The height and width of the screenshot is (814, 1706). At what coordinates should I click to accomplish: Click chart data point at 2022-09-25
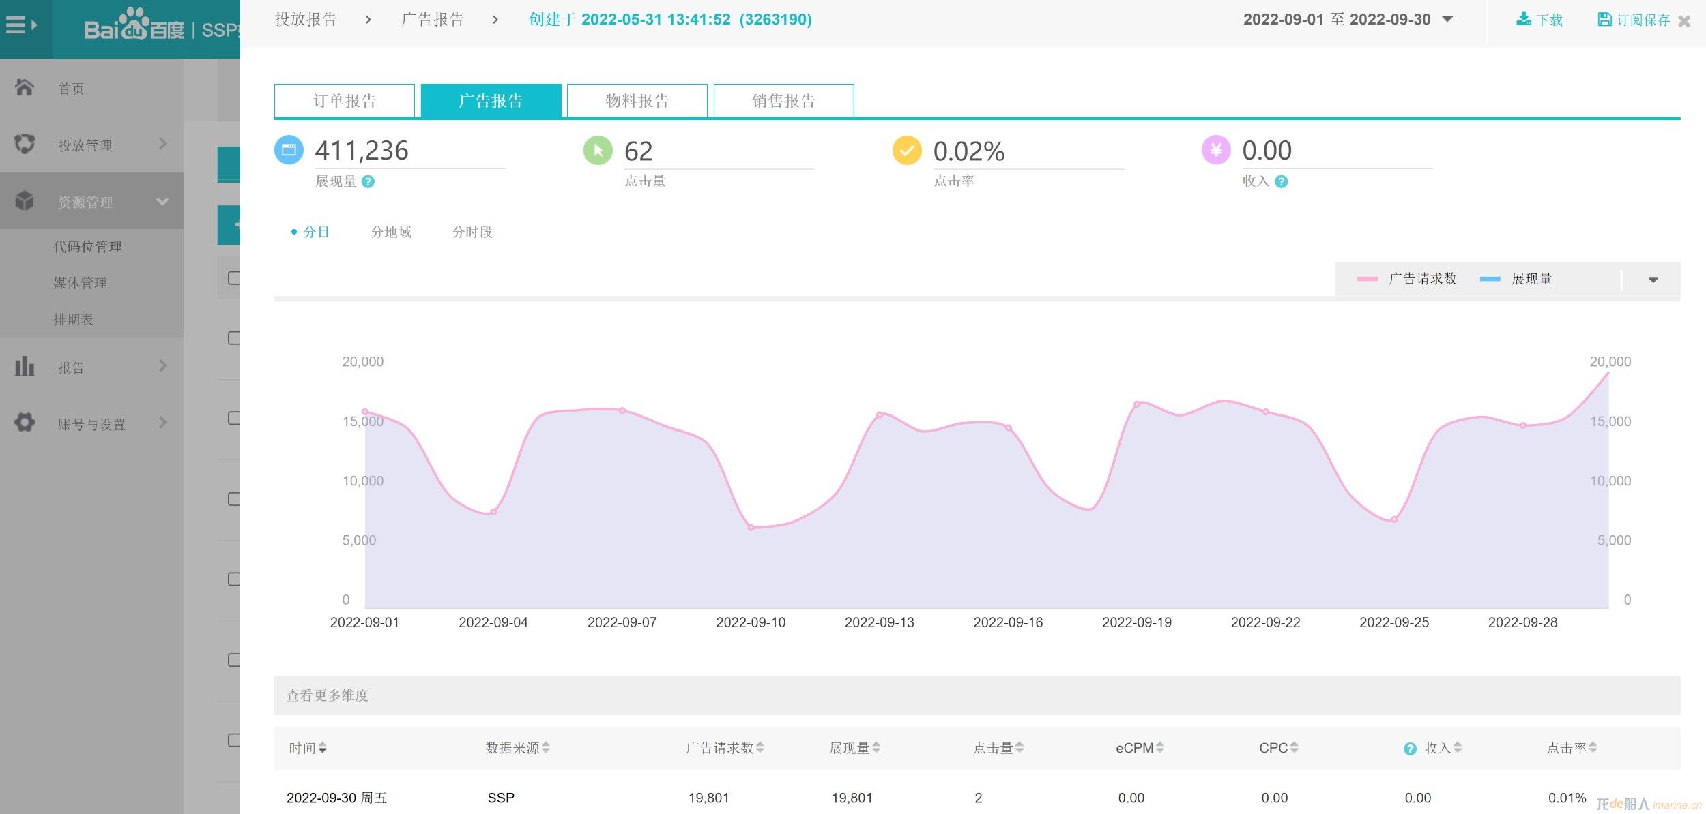click(x=1394, y=519)
